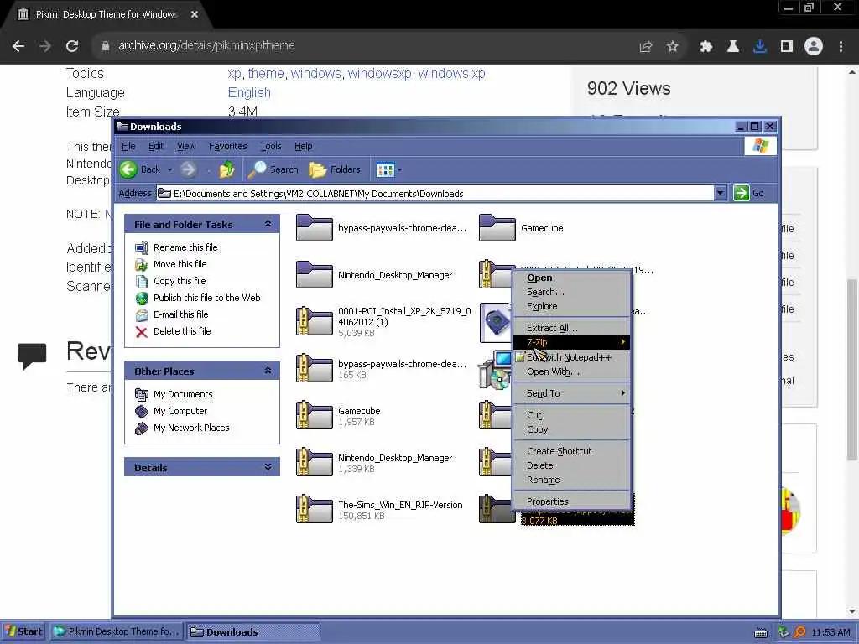Open the View menu

[186, 146]
